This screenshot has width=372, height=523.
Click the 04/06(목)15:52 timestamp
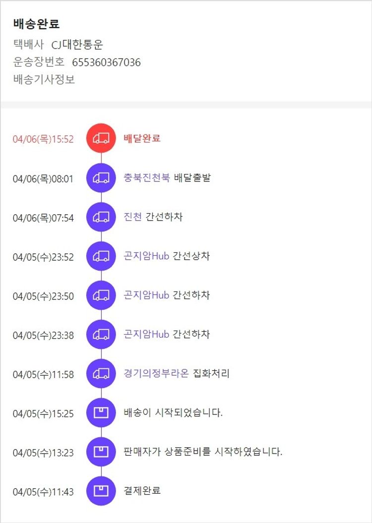tap(43, 139)
